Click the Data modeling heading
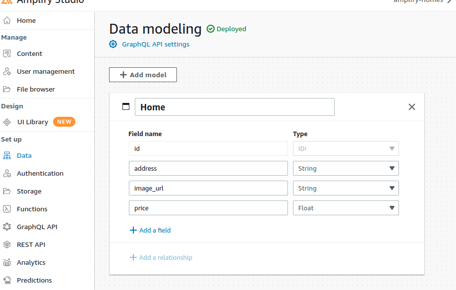This screenshot has width=456, height=290. click(155, 29)
